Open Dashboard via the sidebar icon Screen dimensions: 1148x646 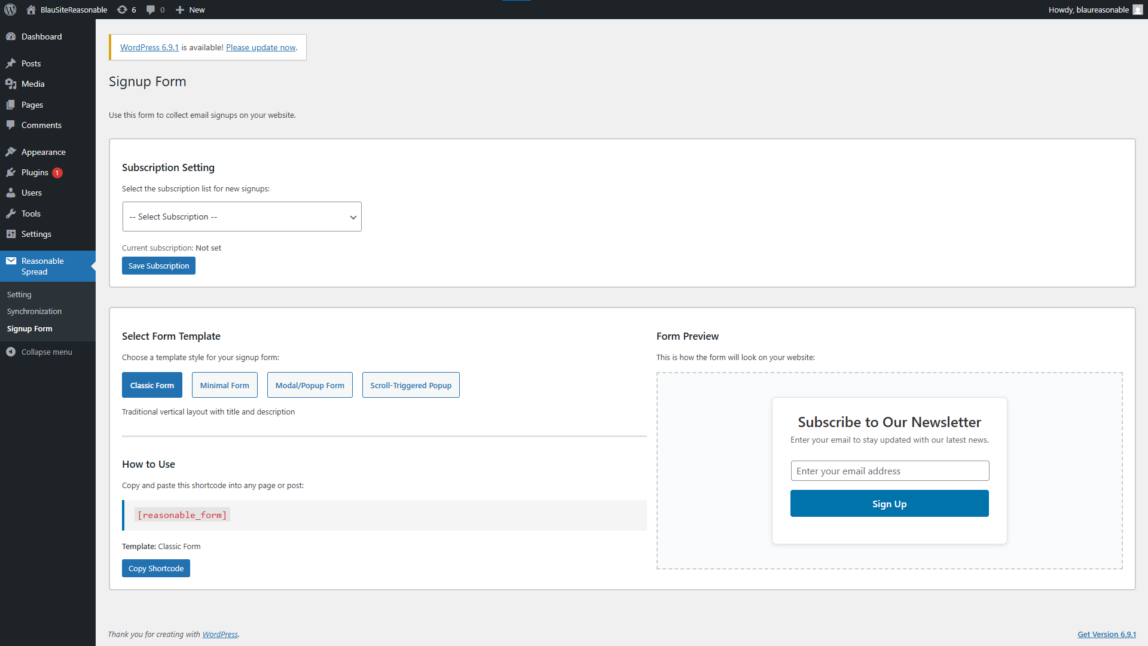point(12,36)
